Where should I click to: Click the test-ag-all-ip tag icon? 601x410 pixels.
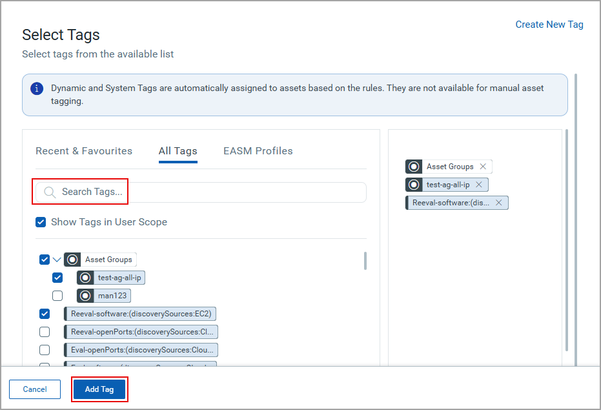click(x=85, y=277)
